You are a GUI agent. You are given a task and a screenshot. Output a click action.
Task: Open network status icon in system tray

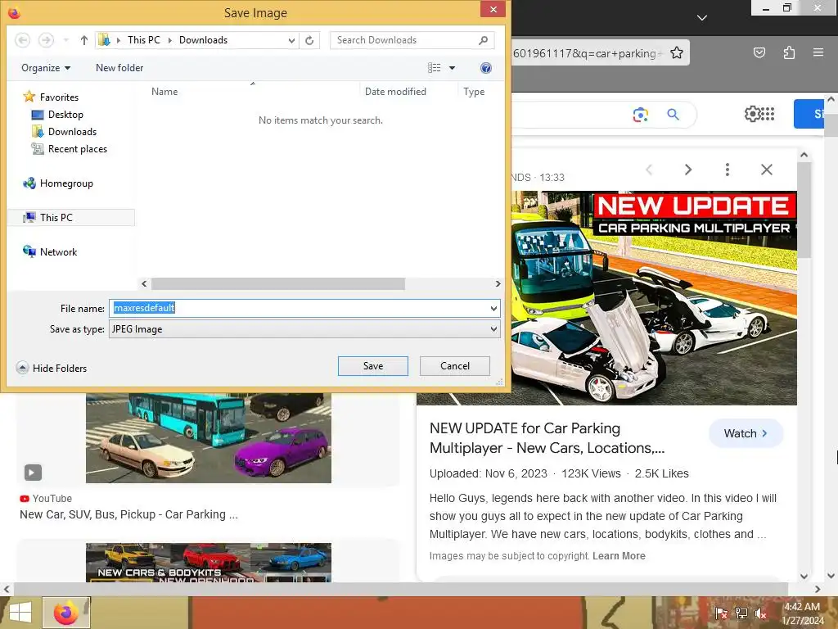pos(741,613)
